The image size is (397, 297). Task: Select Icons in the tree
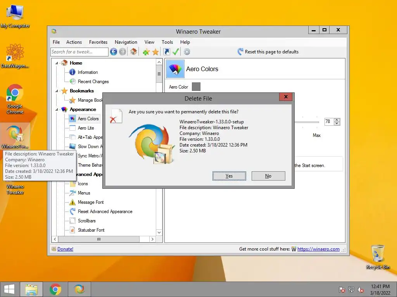[83, 184]
